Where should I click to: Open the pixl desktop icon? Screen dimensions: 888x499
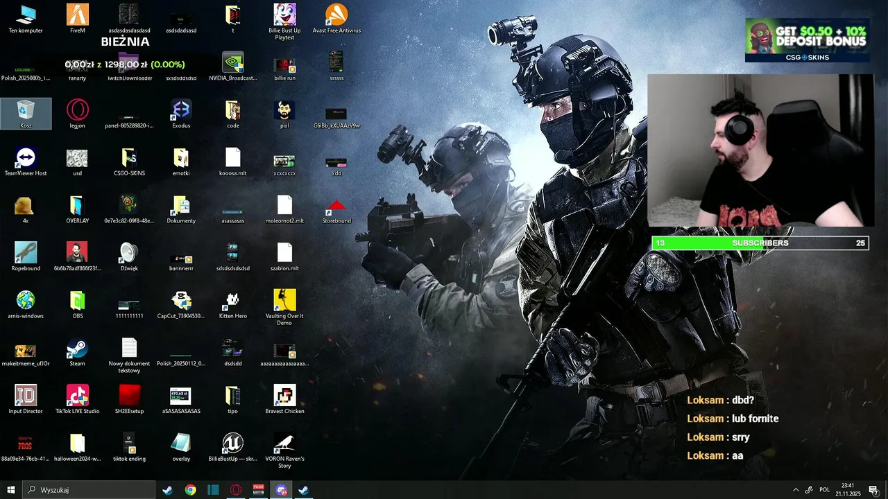284,114
